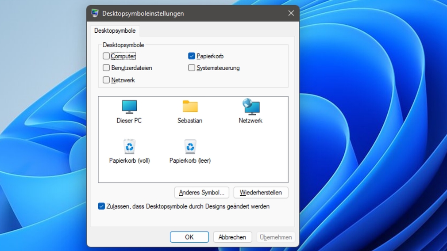
Task: Click the Anderes Symbol... button
Action: point(201,193)
